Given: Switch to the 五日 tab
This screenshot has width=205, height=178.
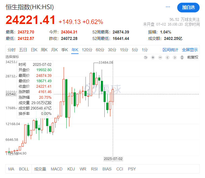Looking at the screenshot, I should point(23,50).
